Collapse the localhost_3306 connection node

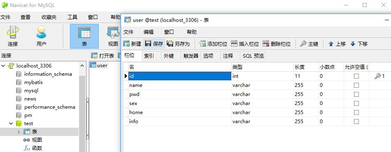(x=3, y=66)
